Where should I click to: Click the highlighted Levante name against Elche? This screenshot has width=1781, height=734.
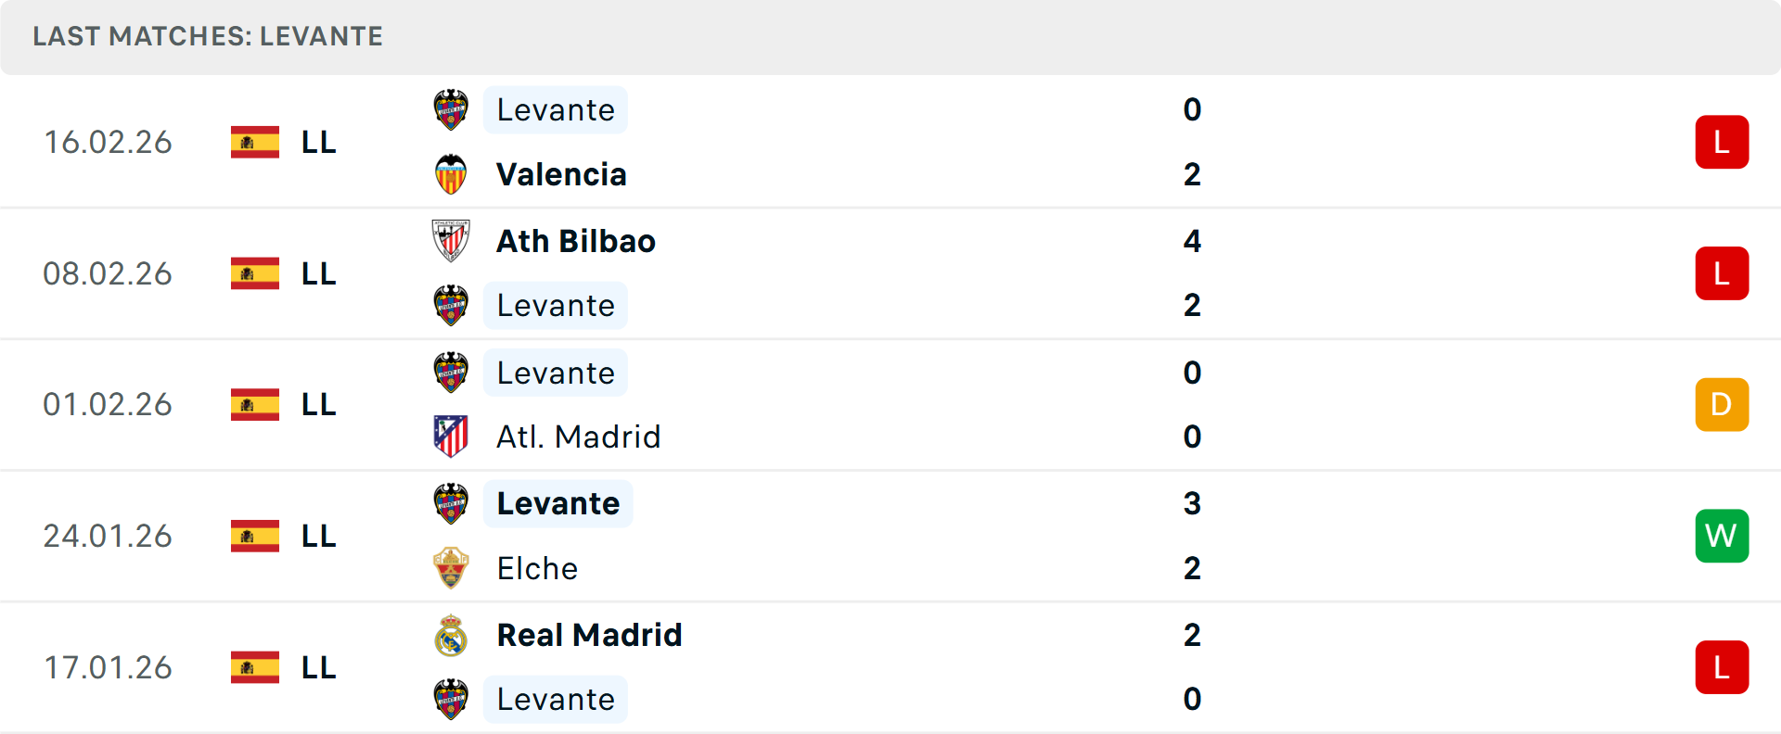pos(557,503)
